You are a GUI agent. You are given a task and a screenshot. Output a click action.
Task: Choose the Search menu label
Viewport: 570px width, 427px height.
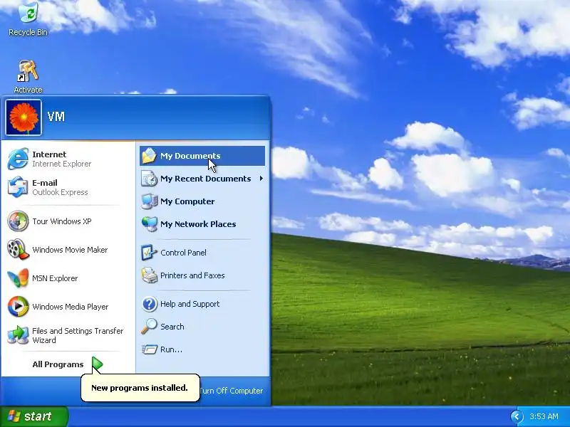coord(172,327)
